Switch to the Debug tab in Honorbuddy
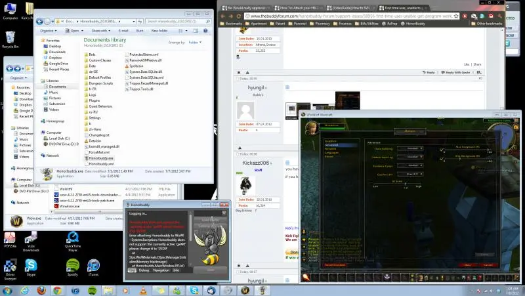525x296 pixels. 144,270
